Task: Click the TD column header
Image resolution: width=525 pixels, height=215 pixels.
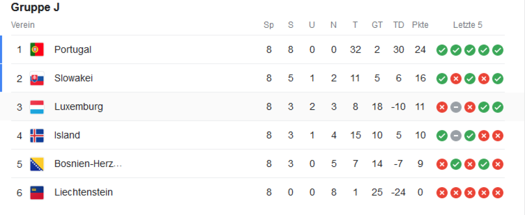Action: pos(398,25)
